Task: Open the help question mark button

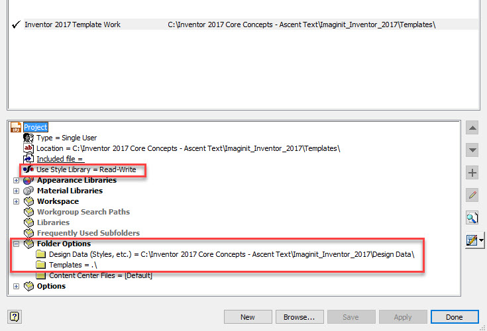Action: click(x=15, y=316)
